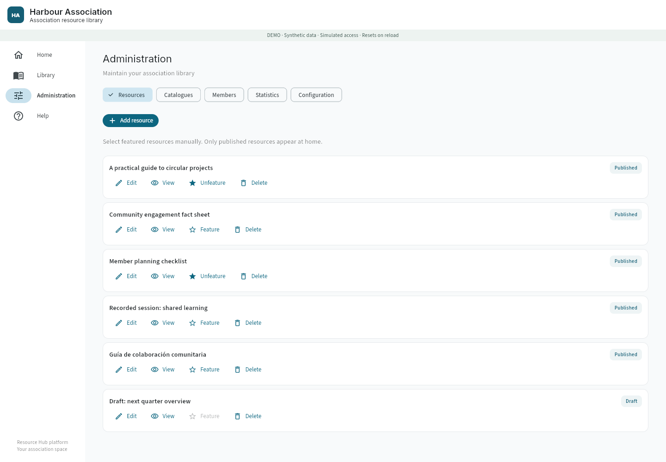Edit the Community engagement fact sheet
Viewport: 666px width, 462px height.
click(126, 230)
